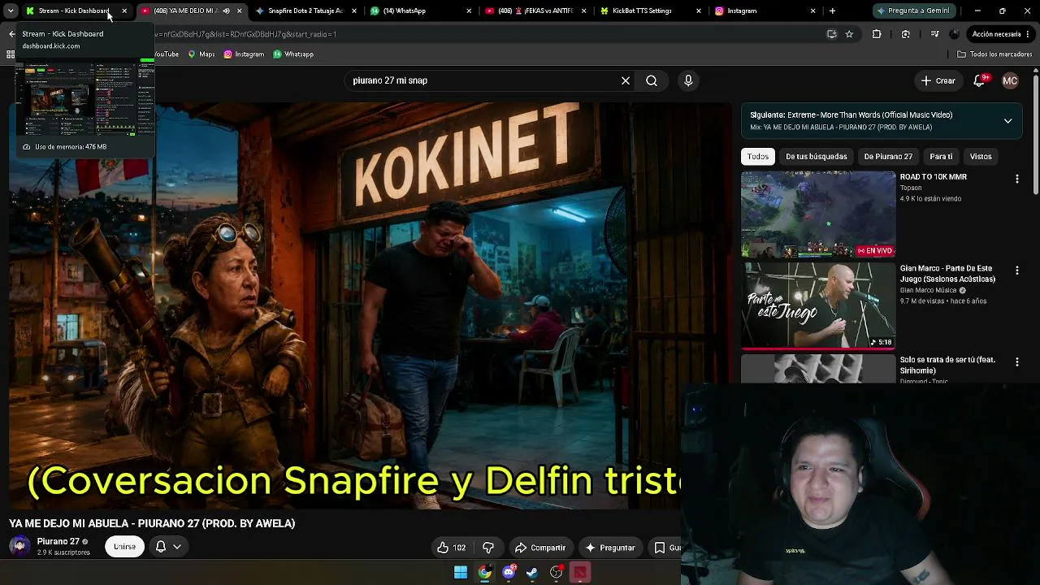Open Gian Marco Parte De Este Juego thumbnail
The width and height of the screenshot is (1040, 585).
(x=818, y=305)
